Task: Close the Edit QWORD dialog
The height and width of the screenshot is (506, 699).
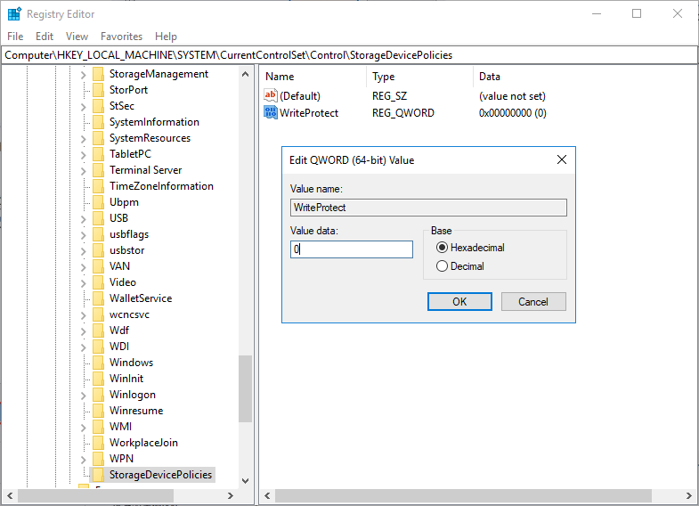Action: click(561, 160)
